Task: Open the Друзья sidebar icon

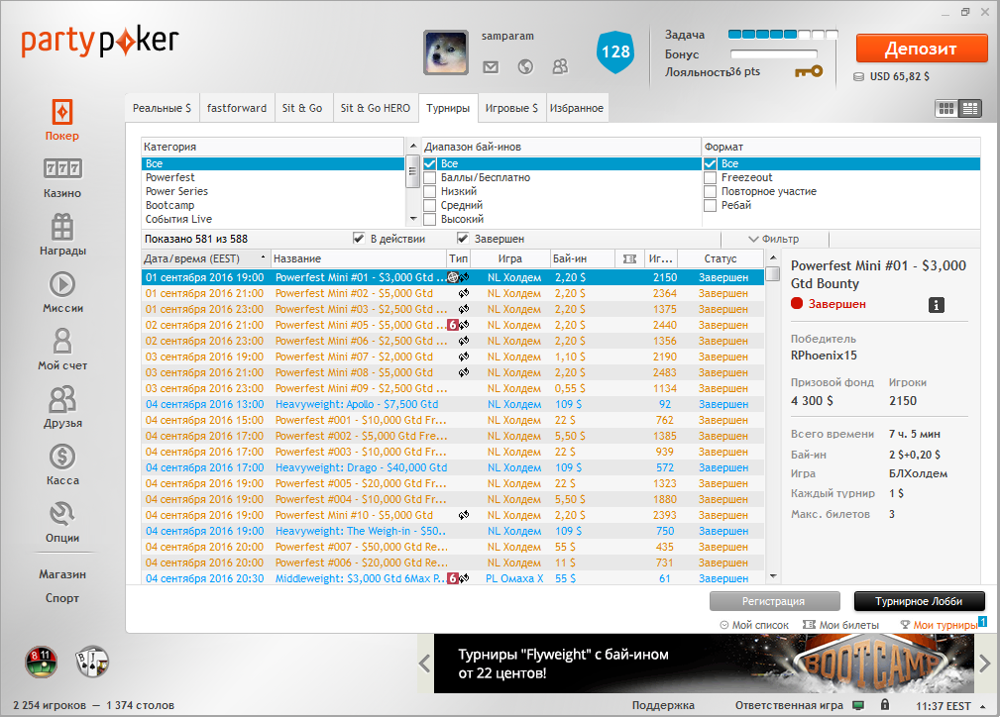Action: click(x=62, y=399)
